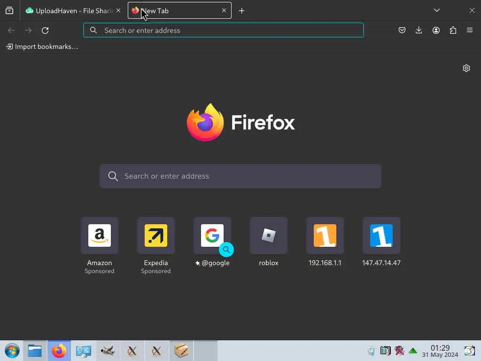Select the New Tab tab
481x361 pixels.
(x=179, y=11)
